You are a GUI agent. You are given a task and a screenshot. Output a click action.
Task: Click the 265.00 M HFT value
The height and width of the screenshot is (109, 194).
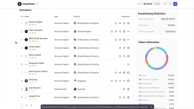point(168,19)
